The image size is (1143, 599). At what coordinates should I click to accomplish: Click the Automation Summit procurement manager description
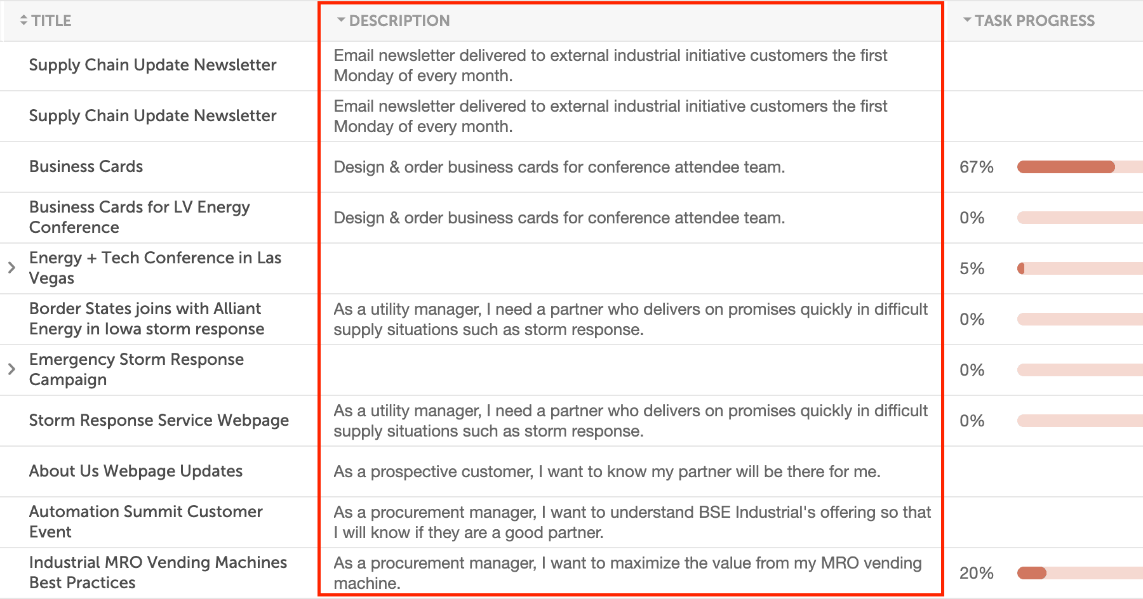[x=632, y=522]
